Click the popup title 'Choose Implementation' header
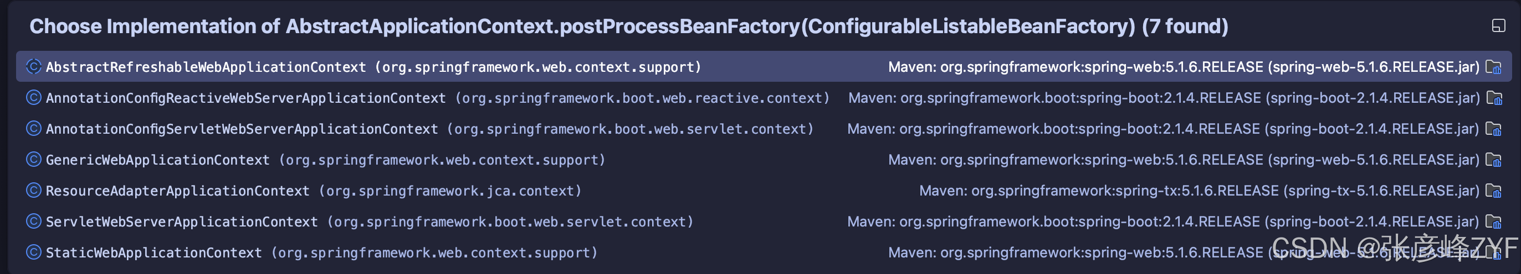Screen dimensions: 1521x274 628,26
